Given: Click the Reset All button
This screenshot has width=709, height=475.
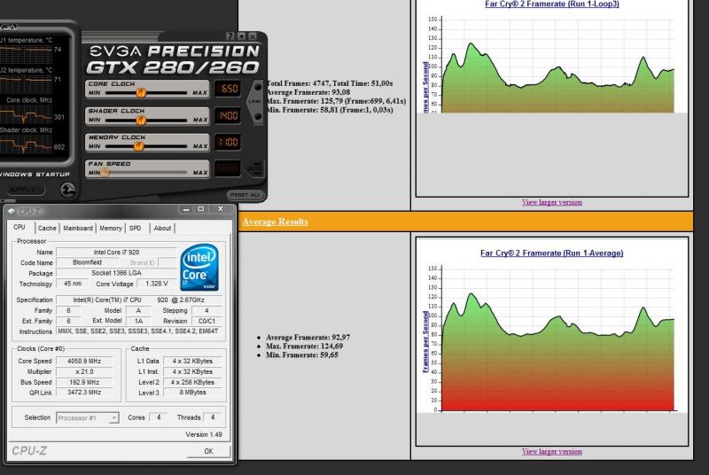Looking at the screenshot, I should pyautogui.click(x=245, y=194).
